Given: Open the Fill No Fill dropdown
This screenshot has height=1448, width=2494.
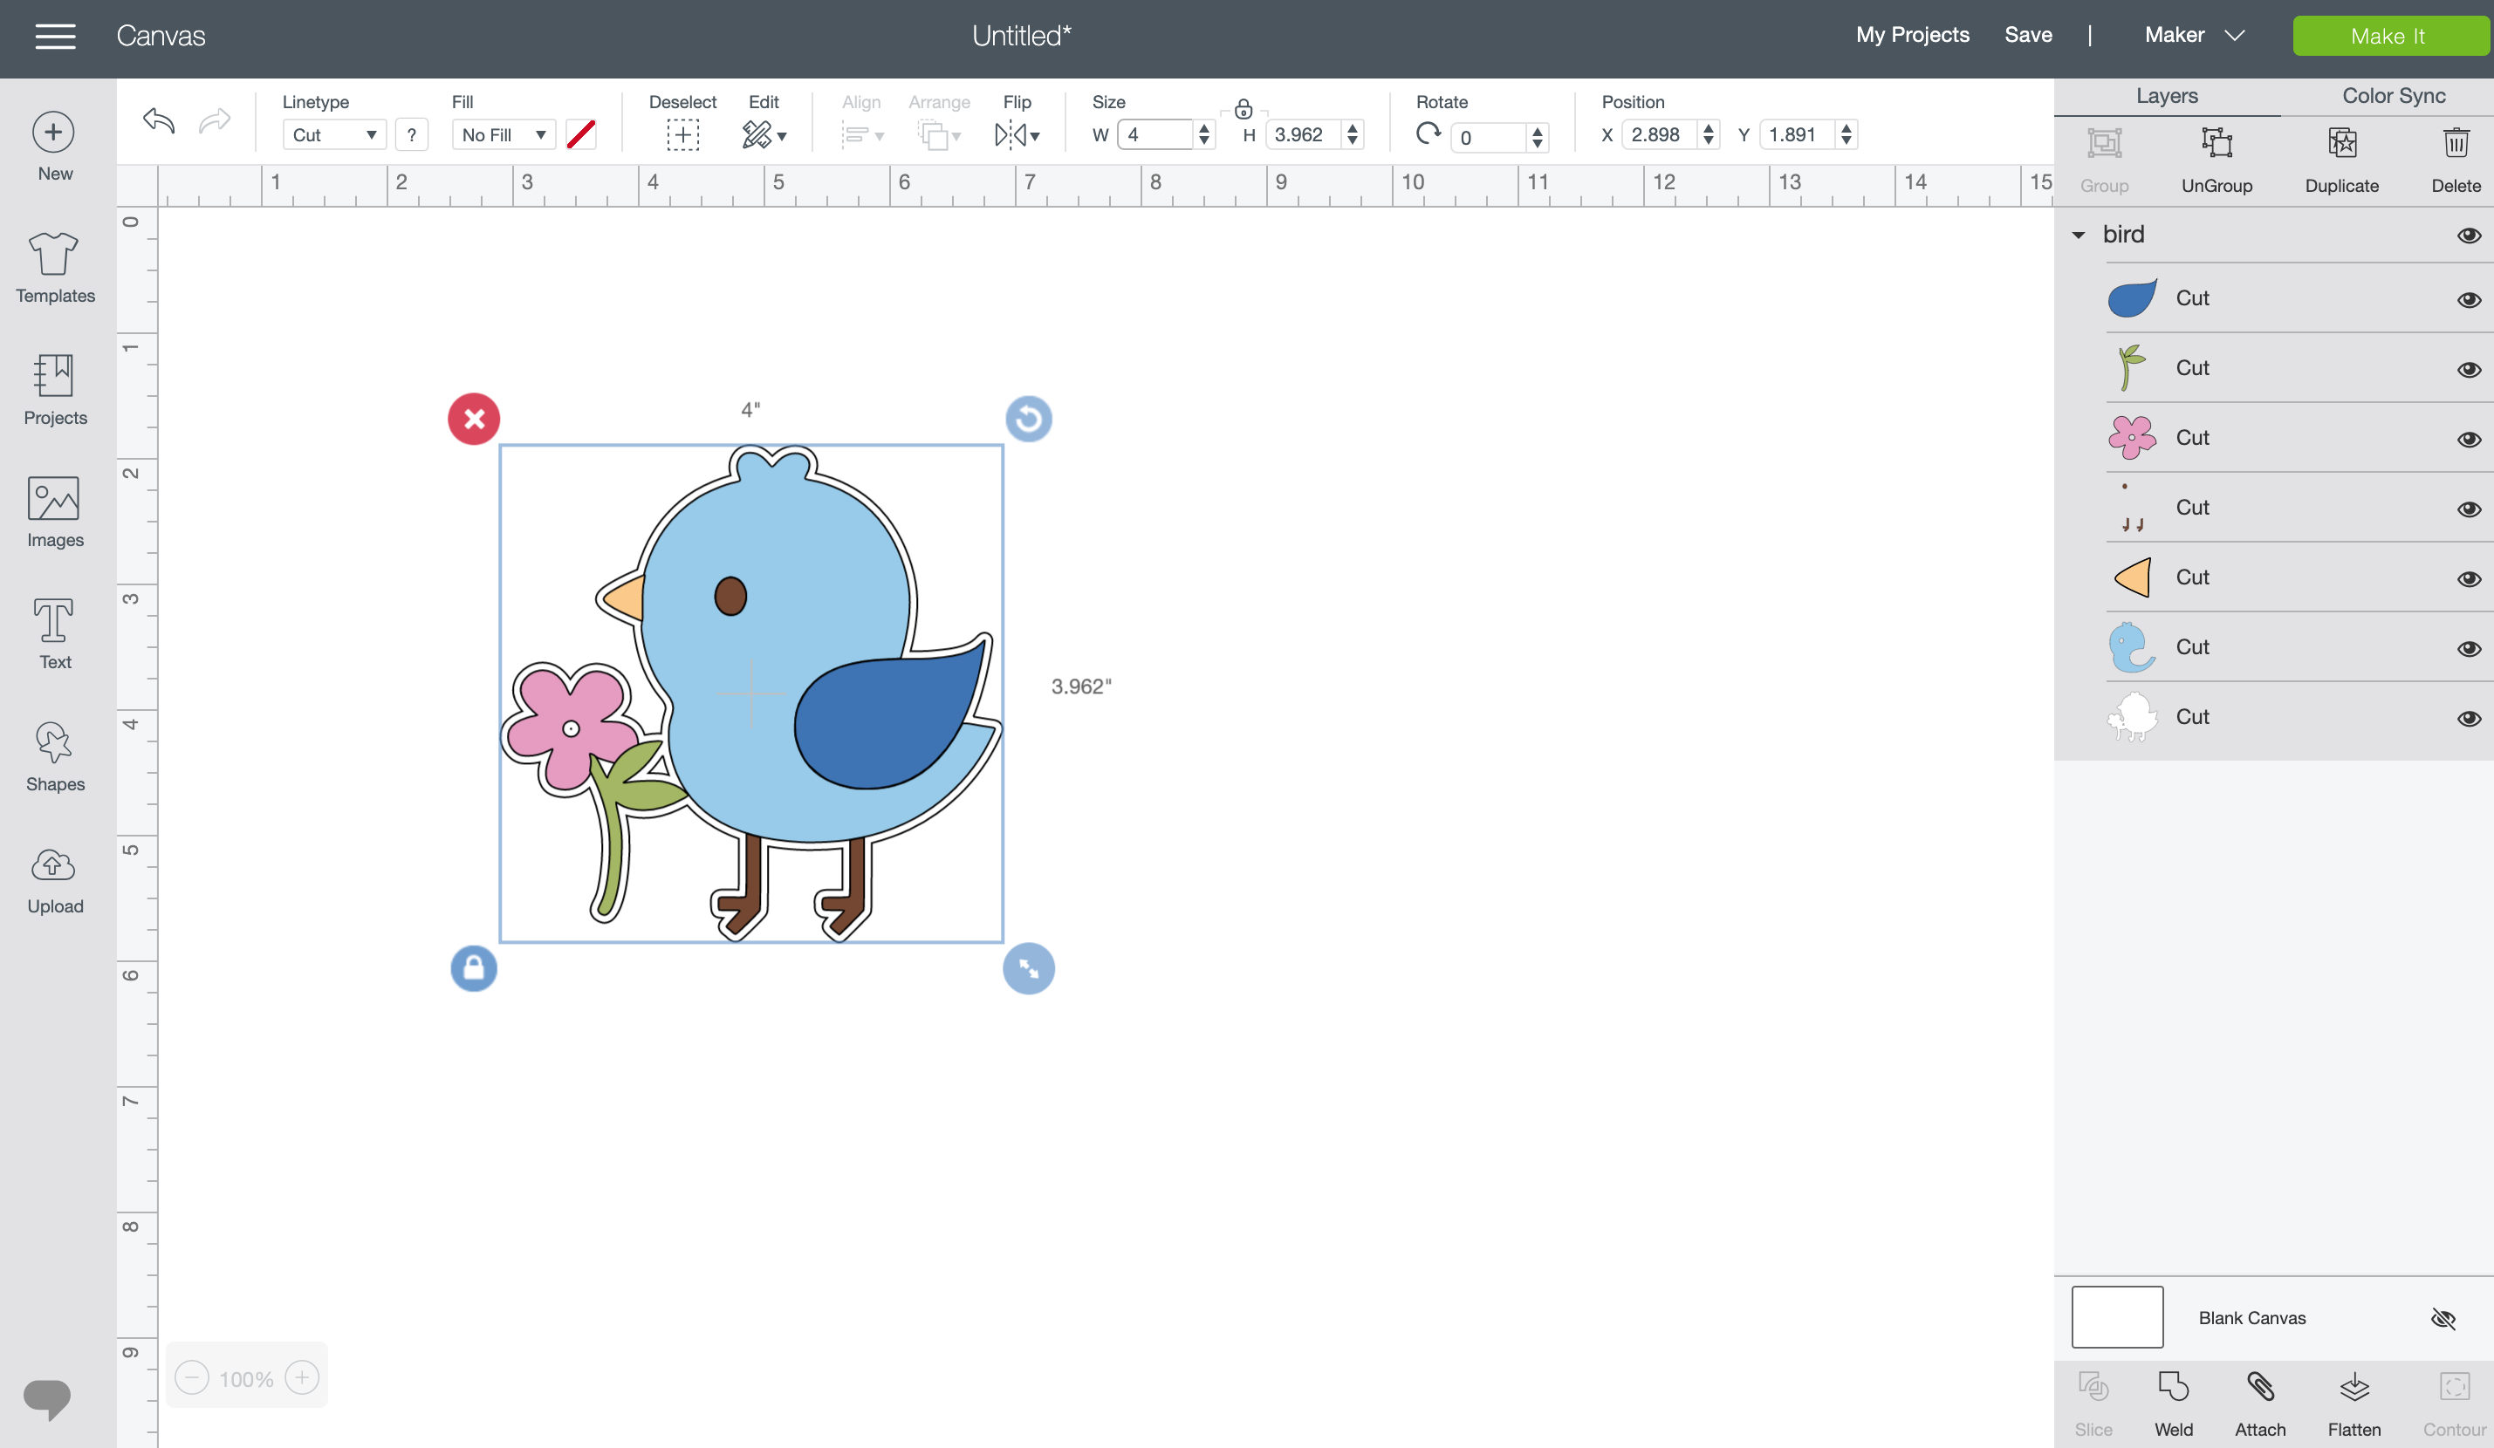Looking at the screenshot, I should [504, 134].
